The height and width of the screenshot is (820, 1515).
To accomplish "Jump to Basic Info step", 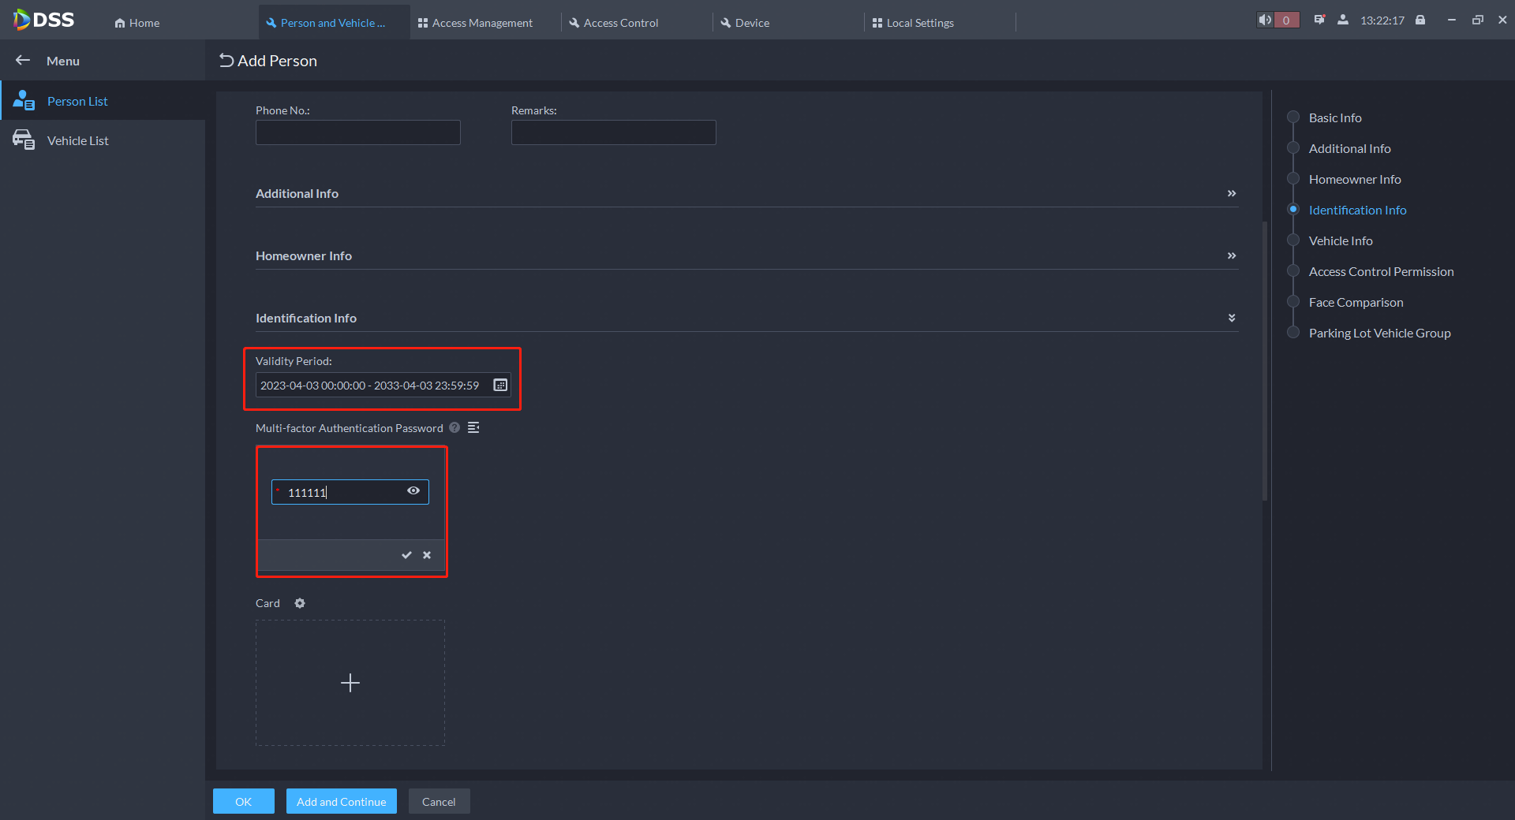I will pos(1335,117).
